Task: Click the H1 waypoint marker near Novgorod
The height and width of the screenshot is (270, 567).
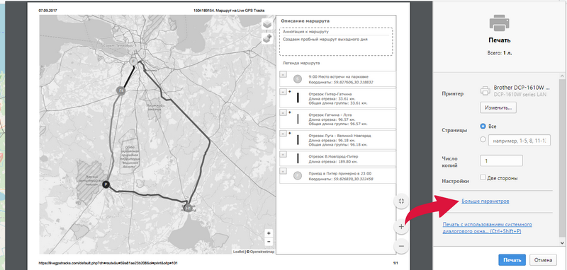Action: click(x=188, y=208)
